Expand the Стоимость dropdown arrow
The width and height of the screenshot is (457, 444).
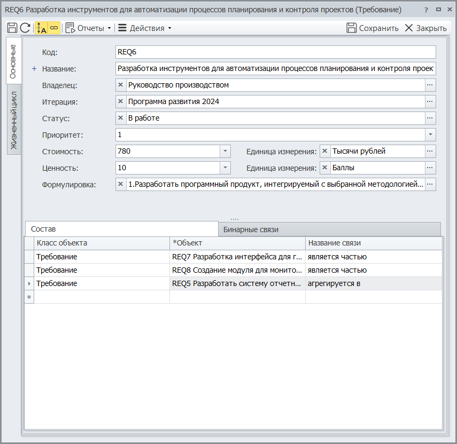click(225, 151)
